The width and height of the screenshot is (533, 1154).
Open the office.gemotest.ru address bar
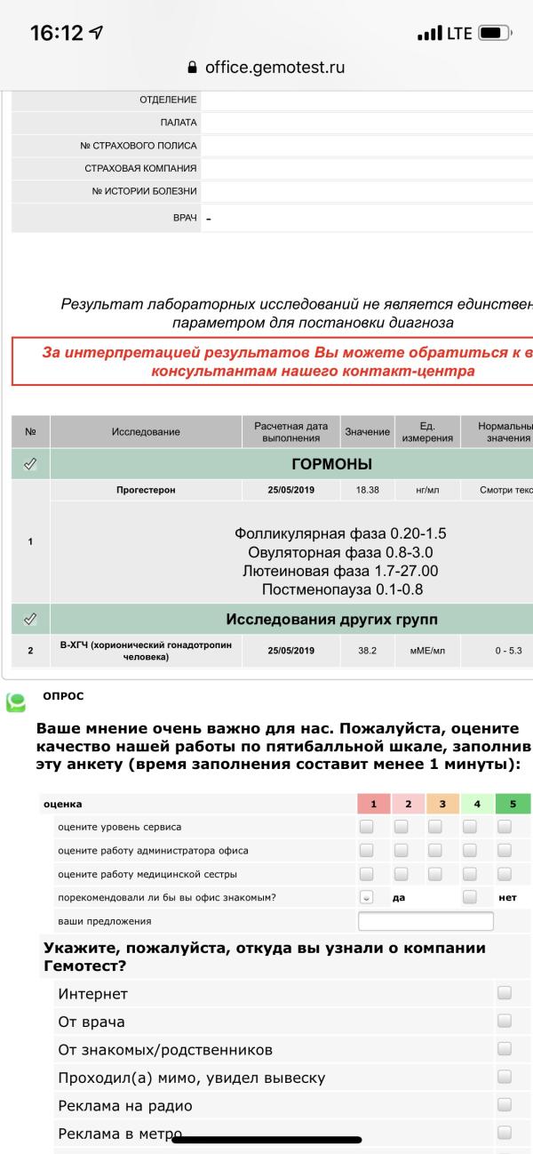pos(266,68)
